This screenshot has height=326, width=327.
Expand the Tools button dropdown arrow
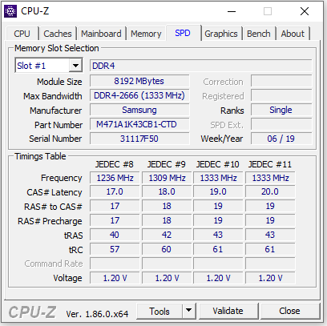click(x=189, y=311)
